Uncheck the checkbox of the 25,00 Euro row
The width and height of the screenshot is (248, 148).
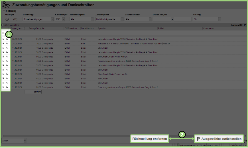3,39
